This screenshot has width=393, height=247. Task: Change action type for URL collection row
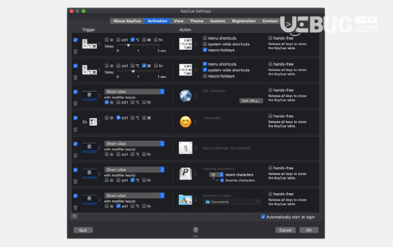tap(195, 96)
